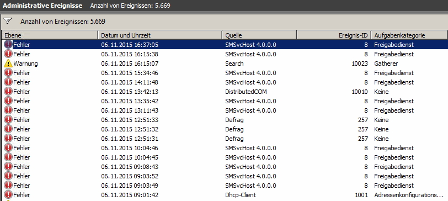This screenshot has width=448, height=201.
Task: Select timestamp 06.11.2015 09:03:52
Action: (x=130, y=176)
